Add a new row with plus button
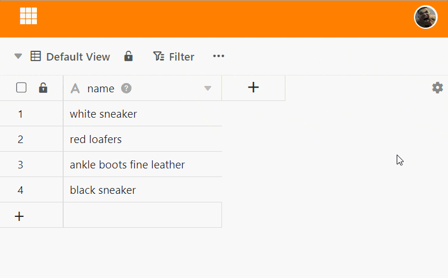The image size is (448, 278). tap(20, 216)
